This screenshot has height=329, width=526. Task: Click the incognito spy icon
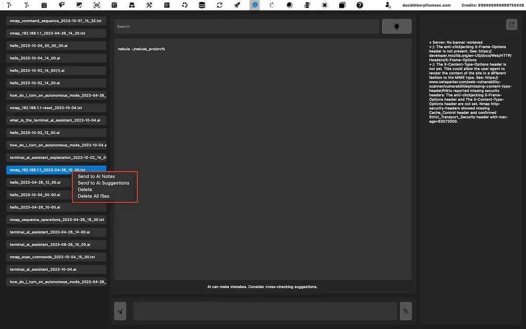[x=131, y=5]
